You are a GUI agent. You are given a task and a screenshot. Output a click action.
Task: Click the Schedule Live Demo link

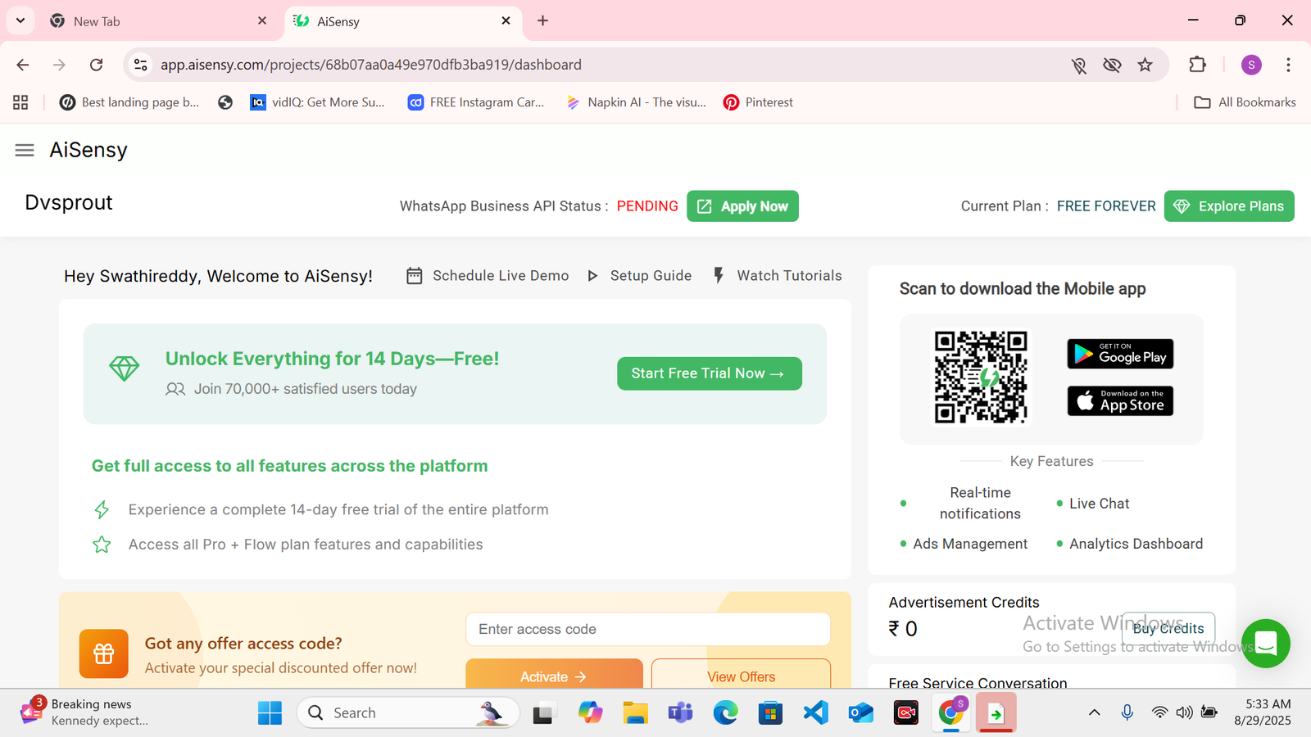point(488,276)
